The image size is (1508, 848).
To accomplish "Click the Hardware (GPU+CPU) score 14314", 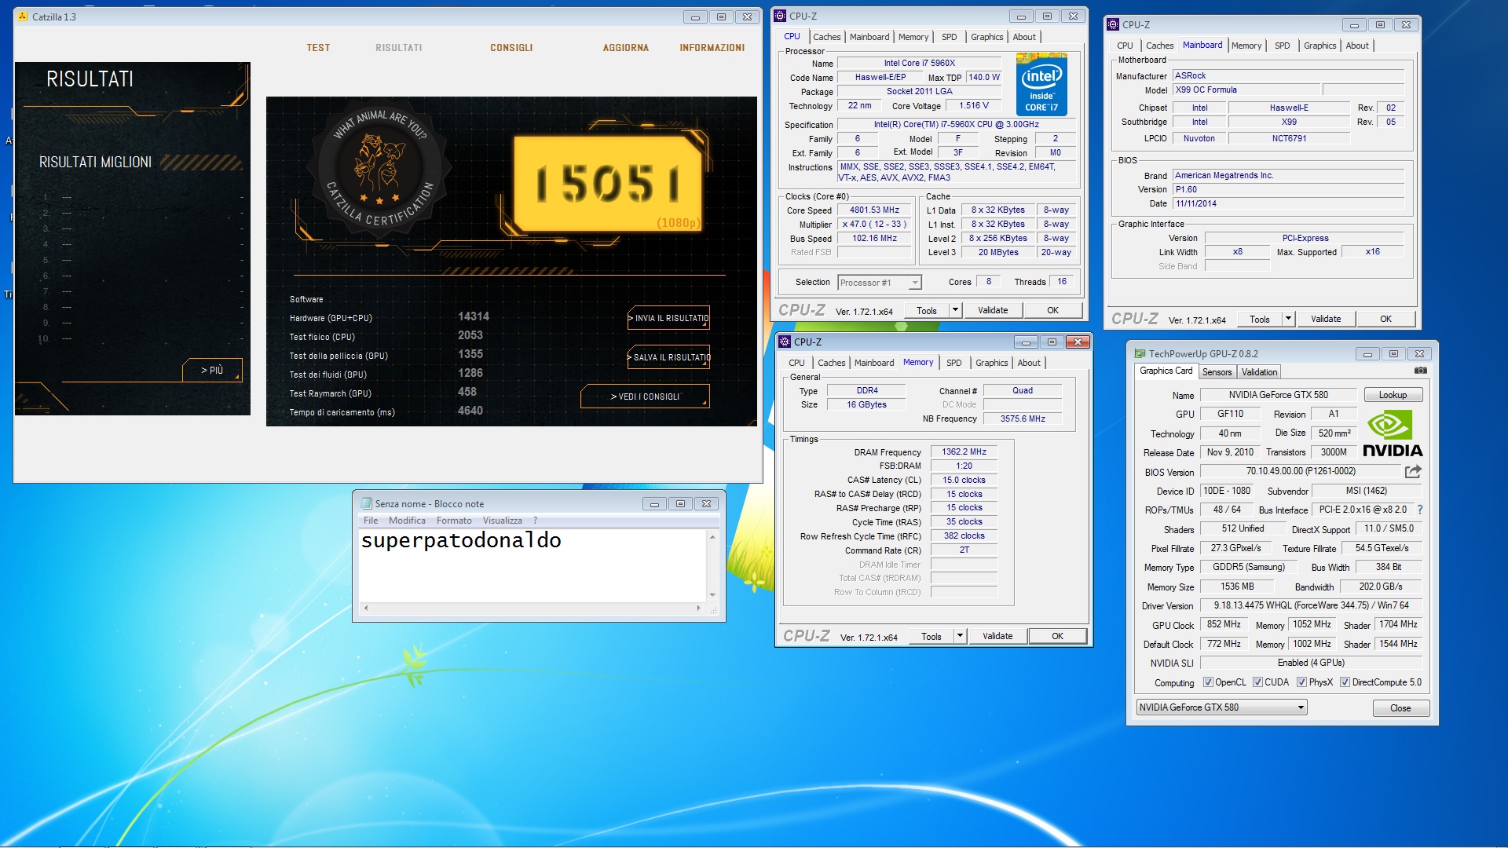I will click(474, 316).
